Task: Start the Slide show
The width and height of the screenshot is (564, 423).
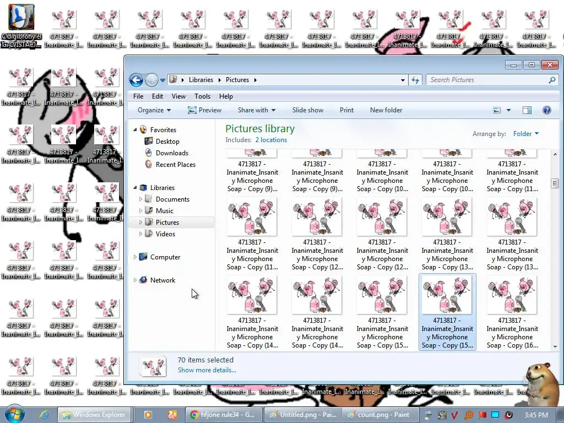Action: coord(307,110)
